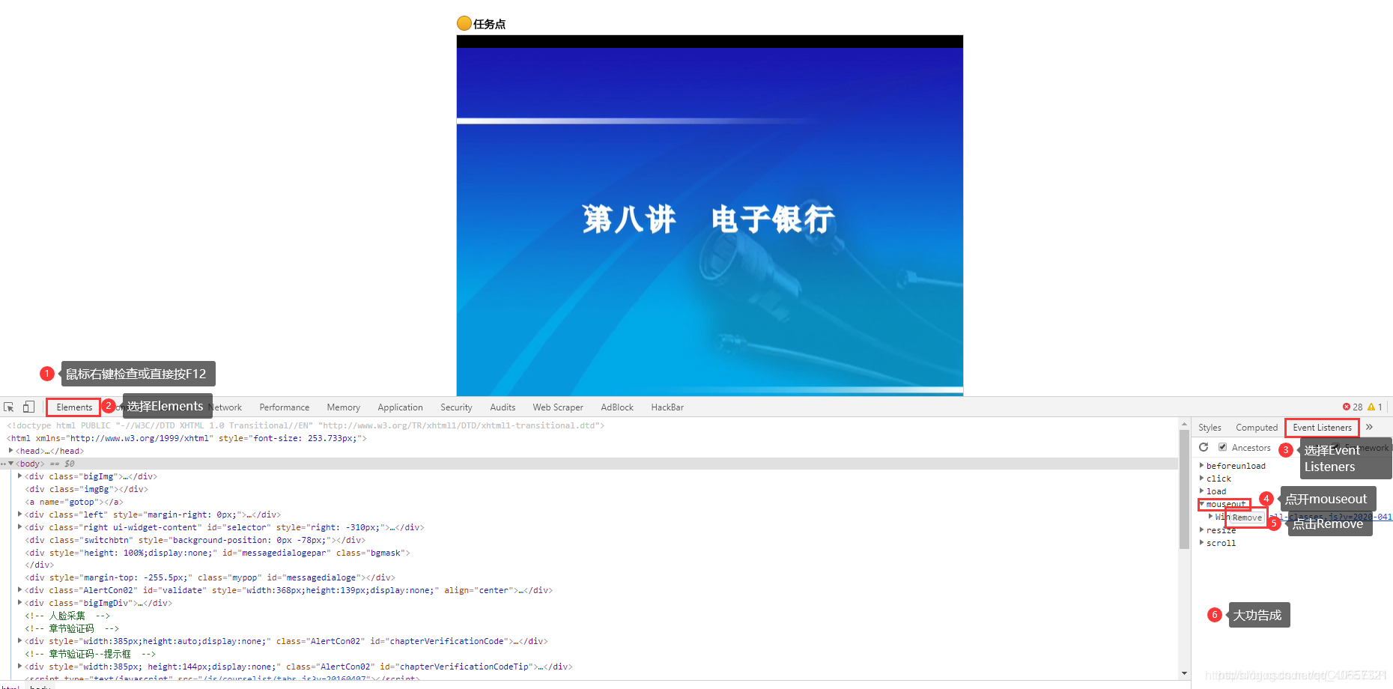Click the Remove button for mouseout listener
The image size is (1393, 689).
(x=1247, y=517)
